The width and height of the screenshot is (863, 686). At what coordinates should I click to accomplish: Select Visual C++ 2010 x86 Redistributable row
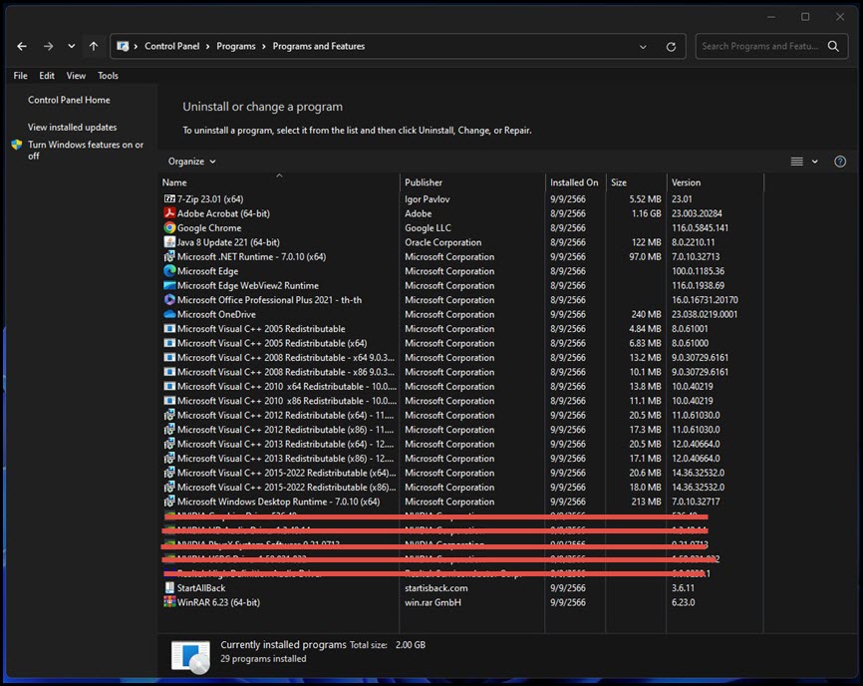[x=461, y=400]
